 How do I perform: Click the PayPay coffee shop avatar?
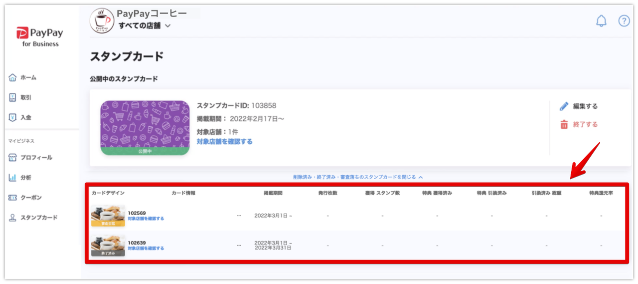102,21
